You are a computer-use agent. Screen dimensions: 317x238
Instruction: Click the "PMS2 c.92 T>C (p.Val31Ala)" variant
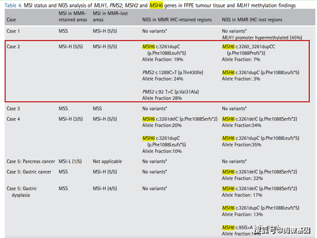(x=170, y=92)
